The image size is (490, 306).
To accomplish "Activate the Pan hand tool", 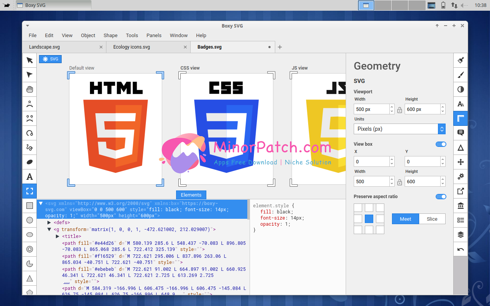I will [29, 89].
